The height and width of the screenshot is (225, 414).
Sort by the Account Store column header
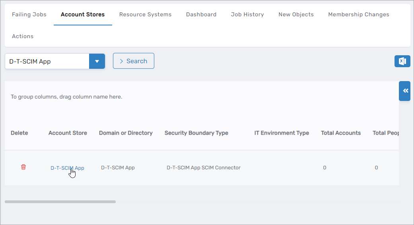coord(68,133)
